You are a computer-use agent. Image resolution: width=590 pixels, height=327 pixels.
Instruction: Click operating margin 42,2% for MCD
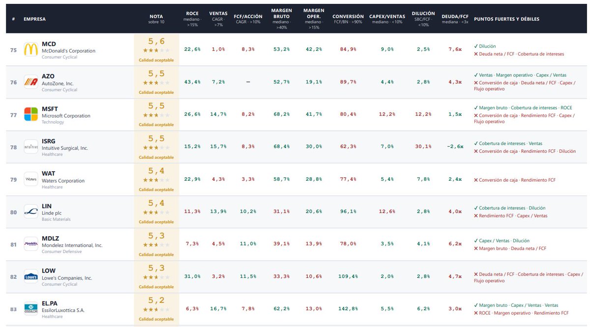coord(314,49)
